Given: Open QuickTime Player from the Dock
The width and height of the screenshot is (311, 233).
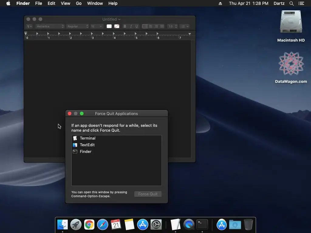Looking at the screenshot, I should coord(189,225).
